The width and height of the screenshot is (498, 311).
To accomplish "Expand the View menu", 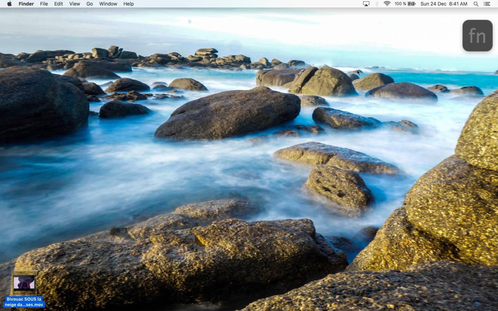I will click(x=74, y=4).
